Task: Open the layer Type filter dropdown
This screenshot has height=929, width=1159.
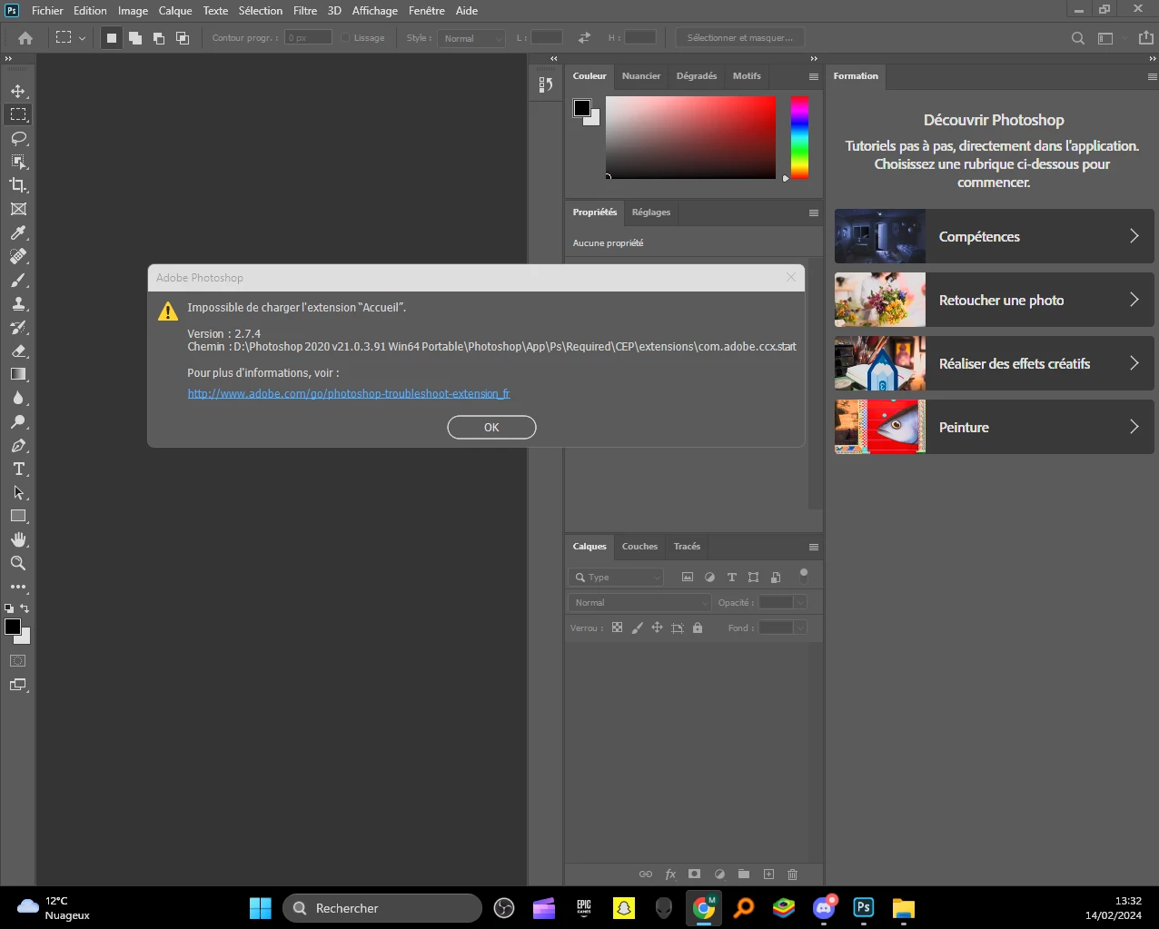Action: (x=616, y=578)
